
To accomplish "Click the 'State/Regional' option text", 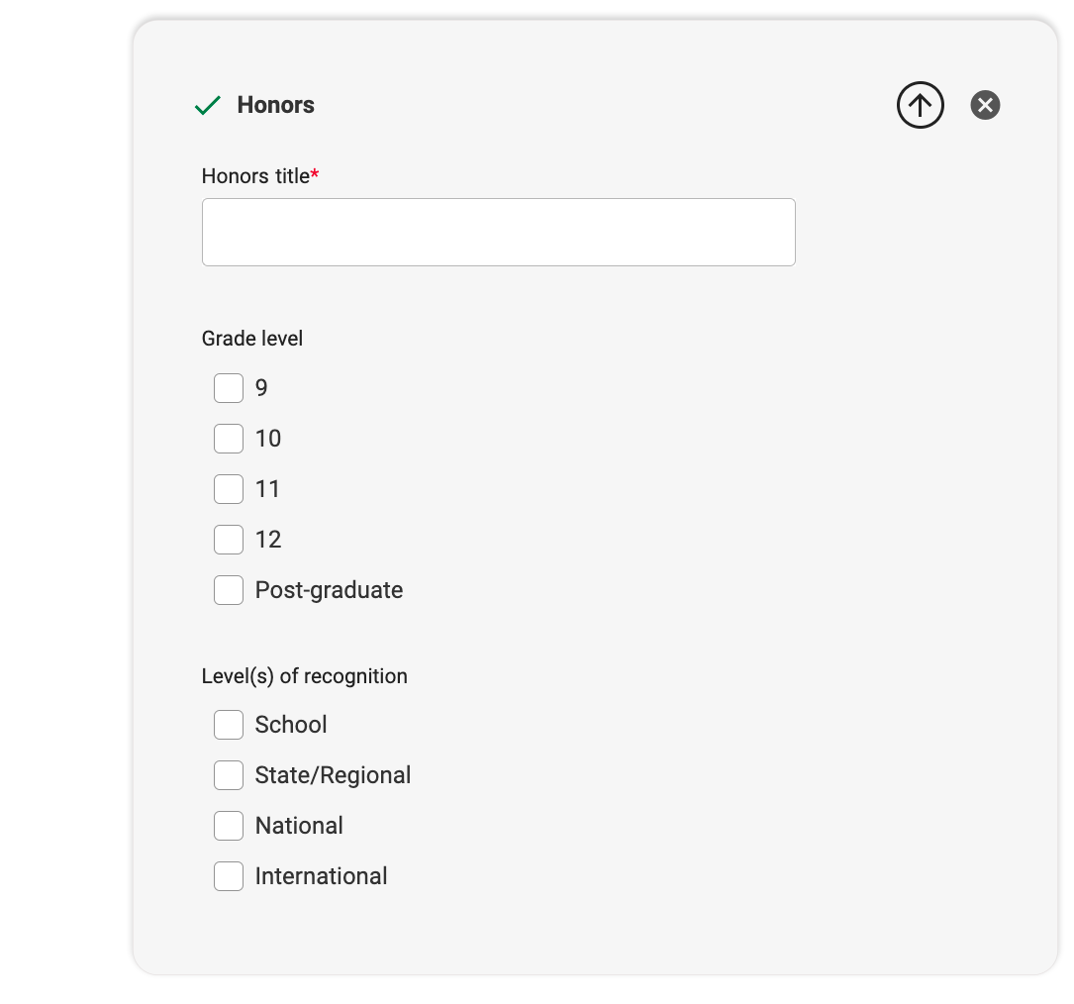I will tap(333, 775).
